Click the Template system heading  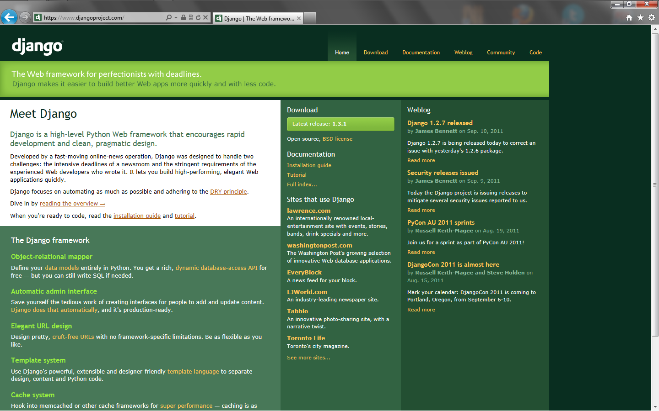pos(38,360)
